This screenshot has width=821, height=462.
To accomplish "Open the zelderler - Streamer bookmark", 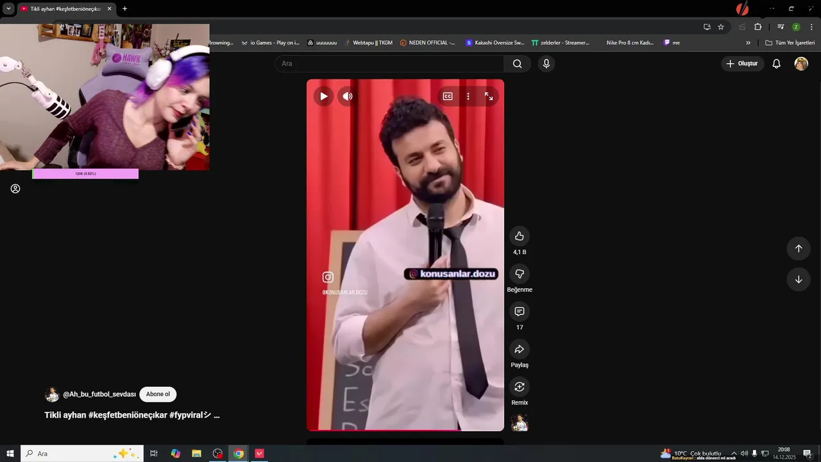I will pyautogui.click(x=560, y=43).
